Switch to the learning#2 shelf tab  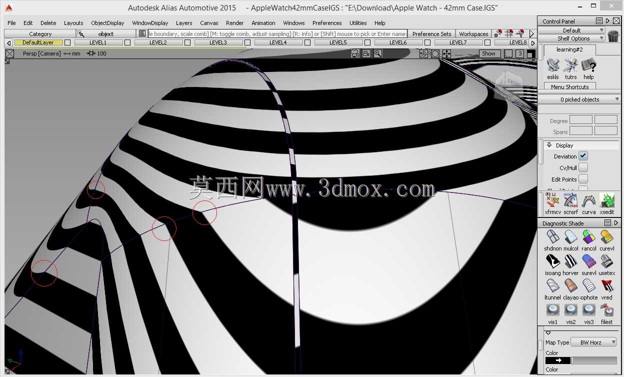click(x=569, y=49)
